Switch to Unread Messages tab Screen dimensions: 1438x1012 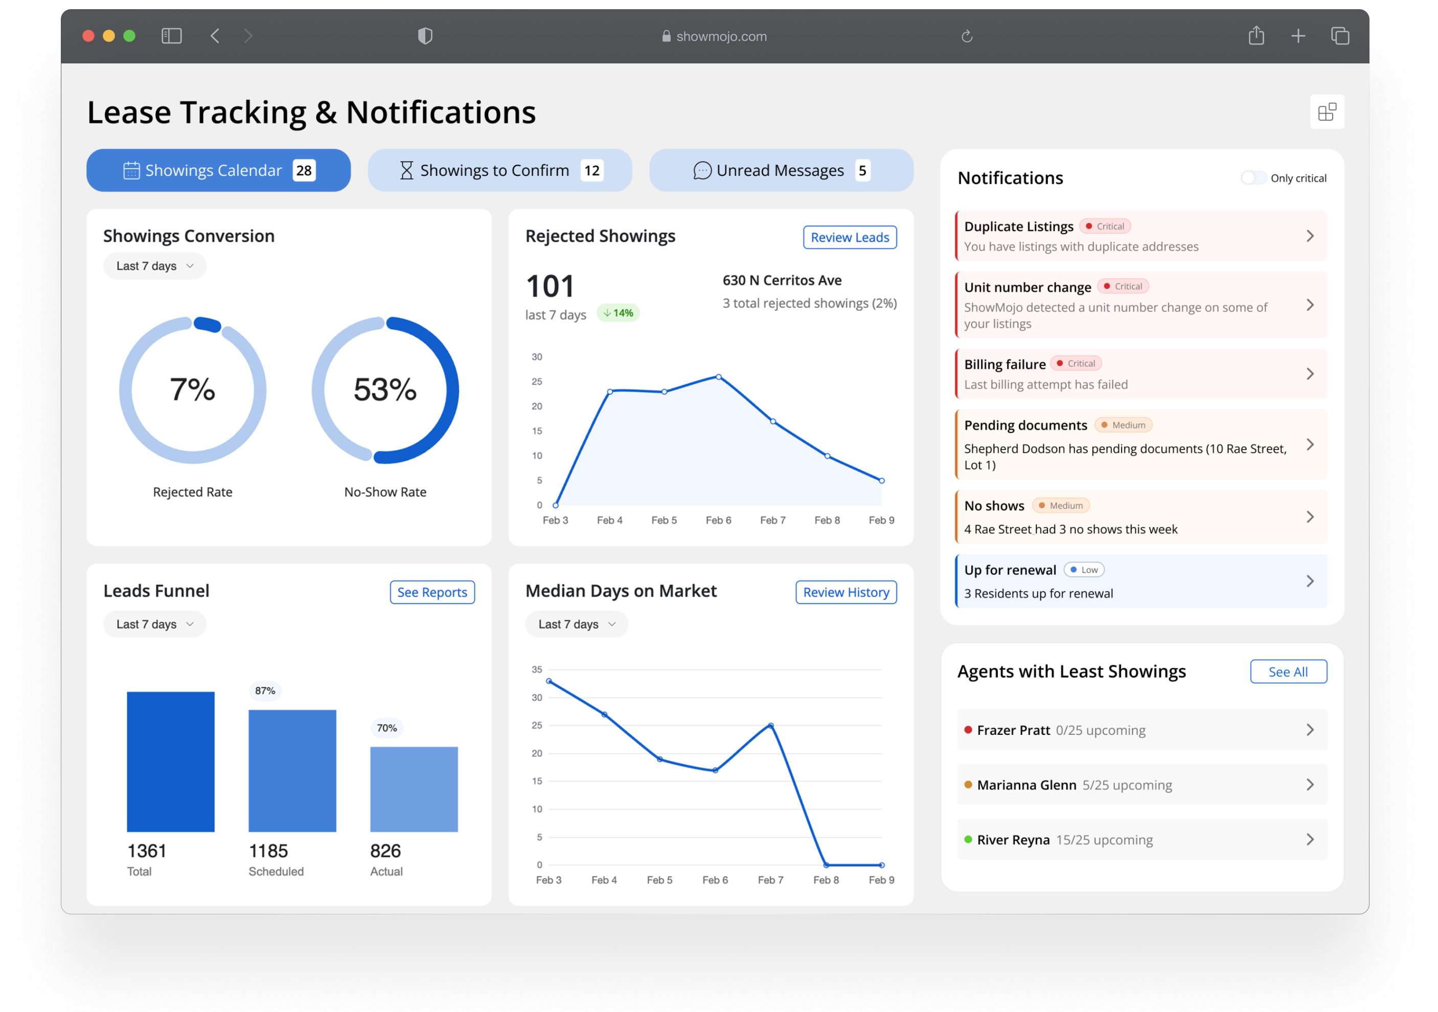pyautogui.click(x=781, y=170)
